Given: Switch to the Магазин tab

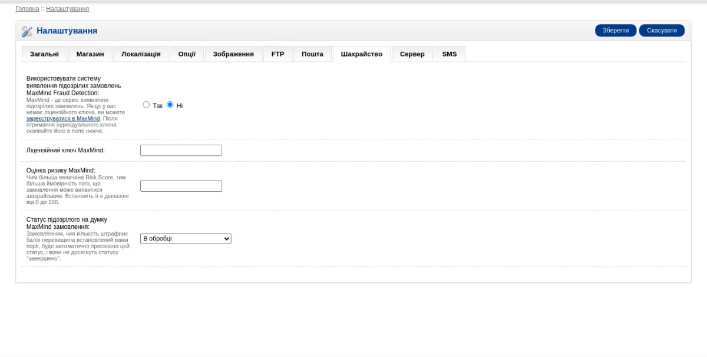Looking at the screenshot, I should tap(90, 54).
